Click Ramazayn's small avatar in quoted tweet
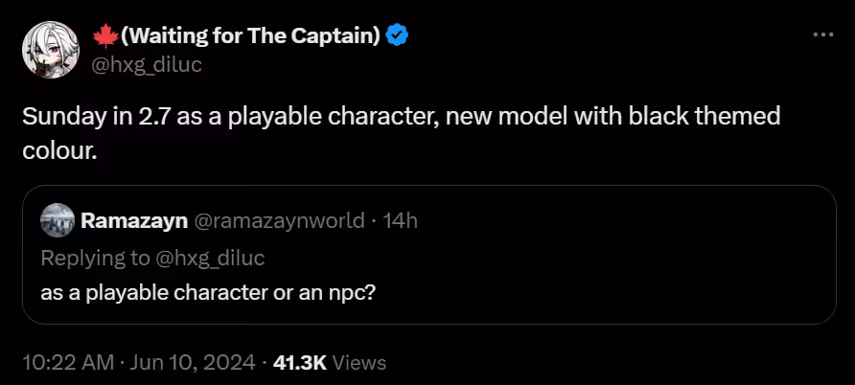855x385 pixels. 58,221
